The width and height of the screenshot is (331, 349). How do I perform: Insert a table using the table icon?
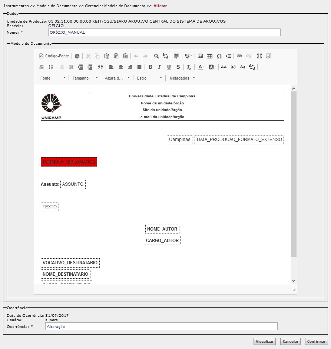point(209,56)
